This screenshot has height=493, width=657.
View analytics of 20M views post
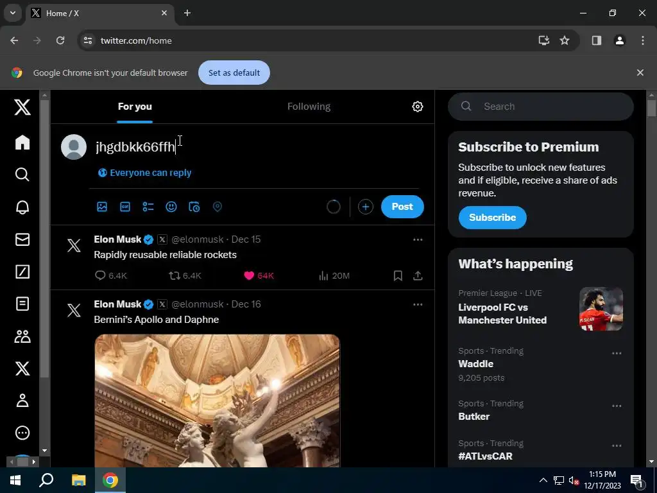(x=334, y=275)
